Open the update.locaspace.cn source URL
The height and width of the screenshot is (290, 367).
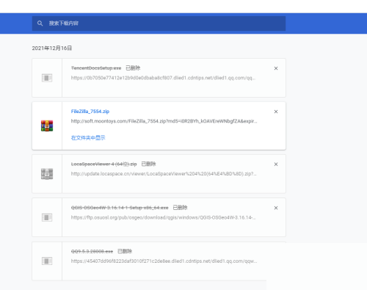coord(164,174)
